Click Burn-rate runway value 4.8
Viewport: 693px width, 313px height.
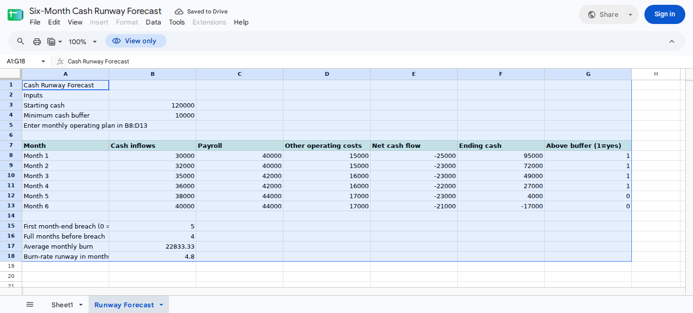click(153, 256)
